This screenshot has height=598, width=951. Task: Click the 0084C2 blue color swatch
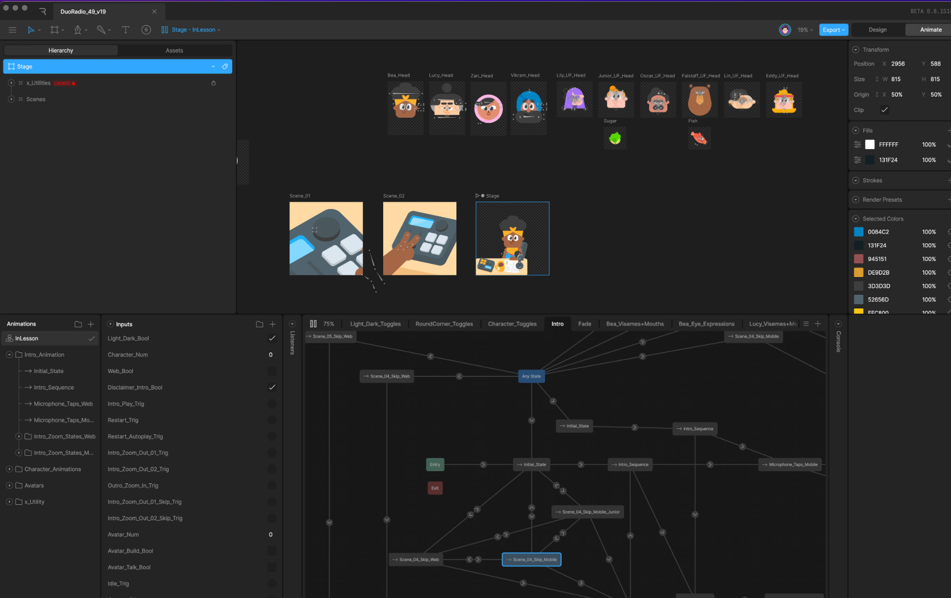tap(859, 232)
